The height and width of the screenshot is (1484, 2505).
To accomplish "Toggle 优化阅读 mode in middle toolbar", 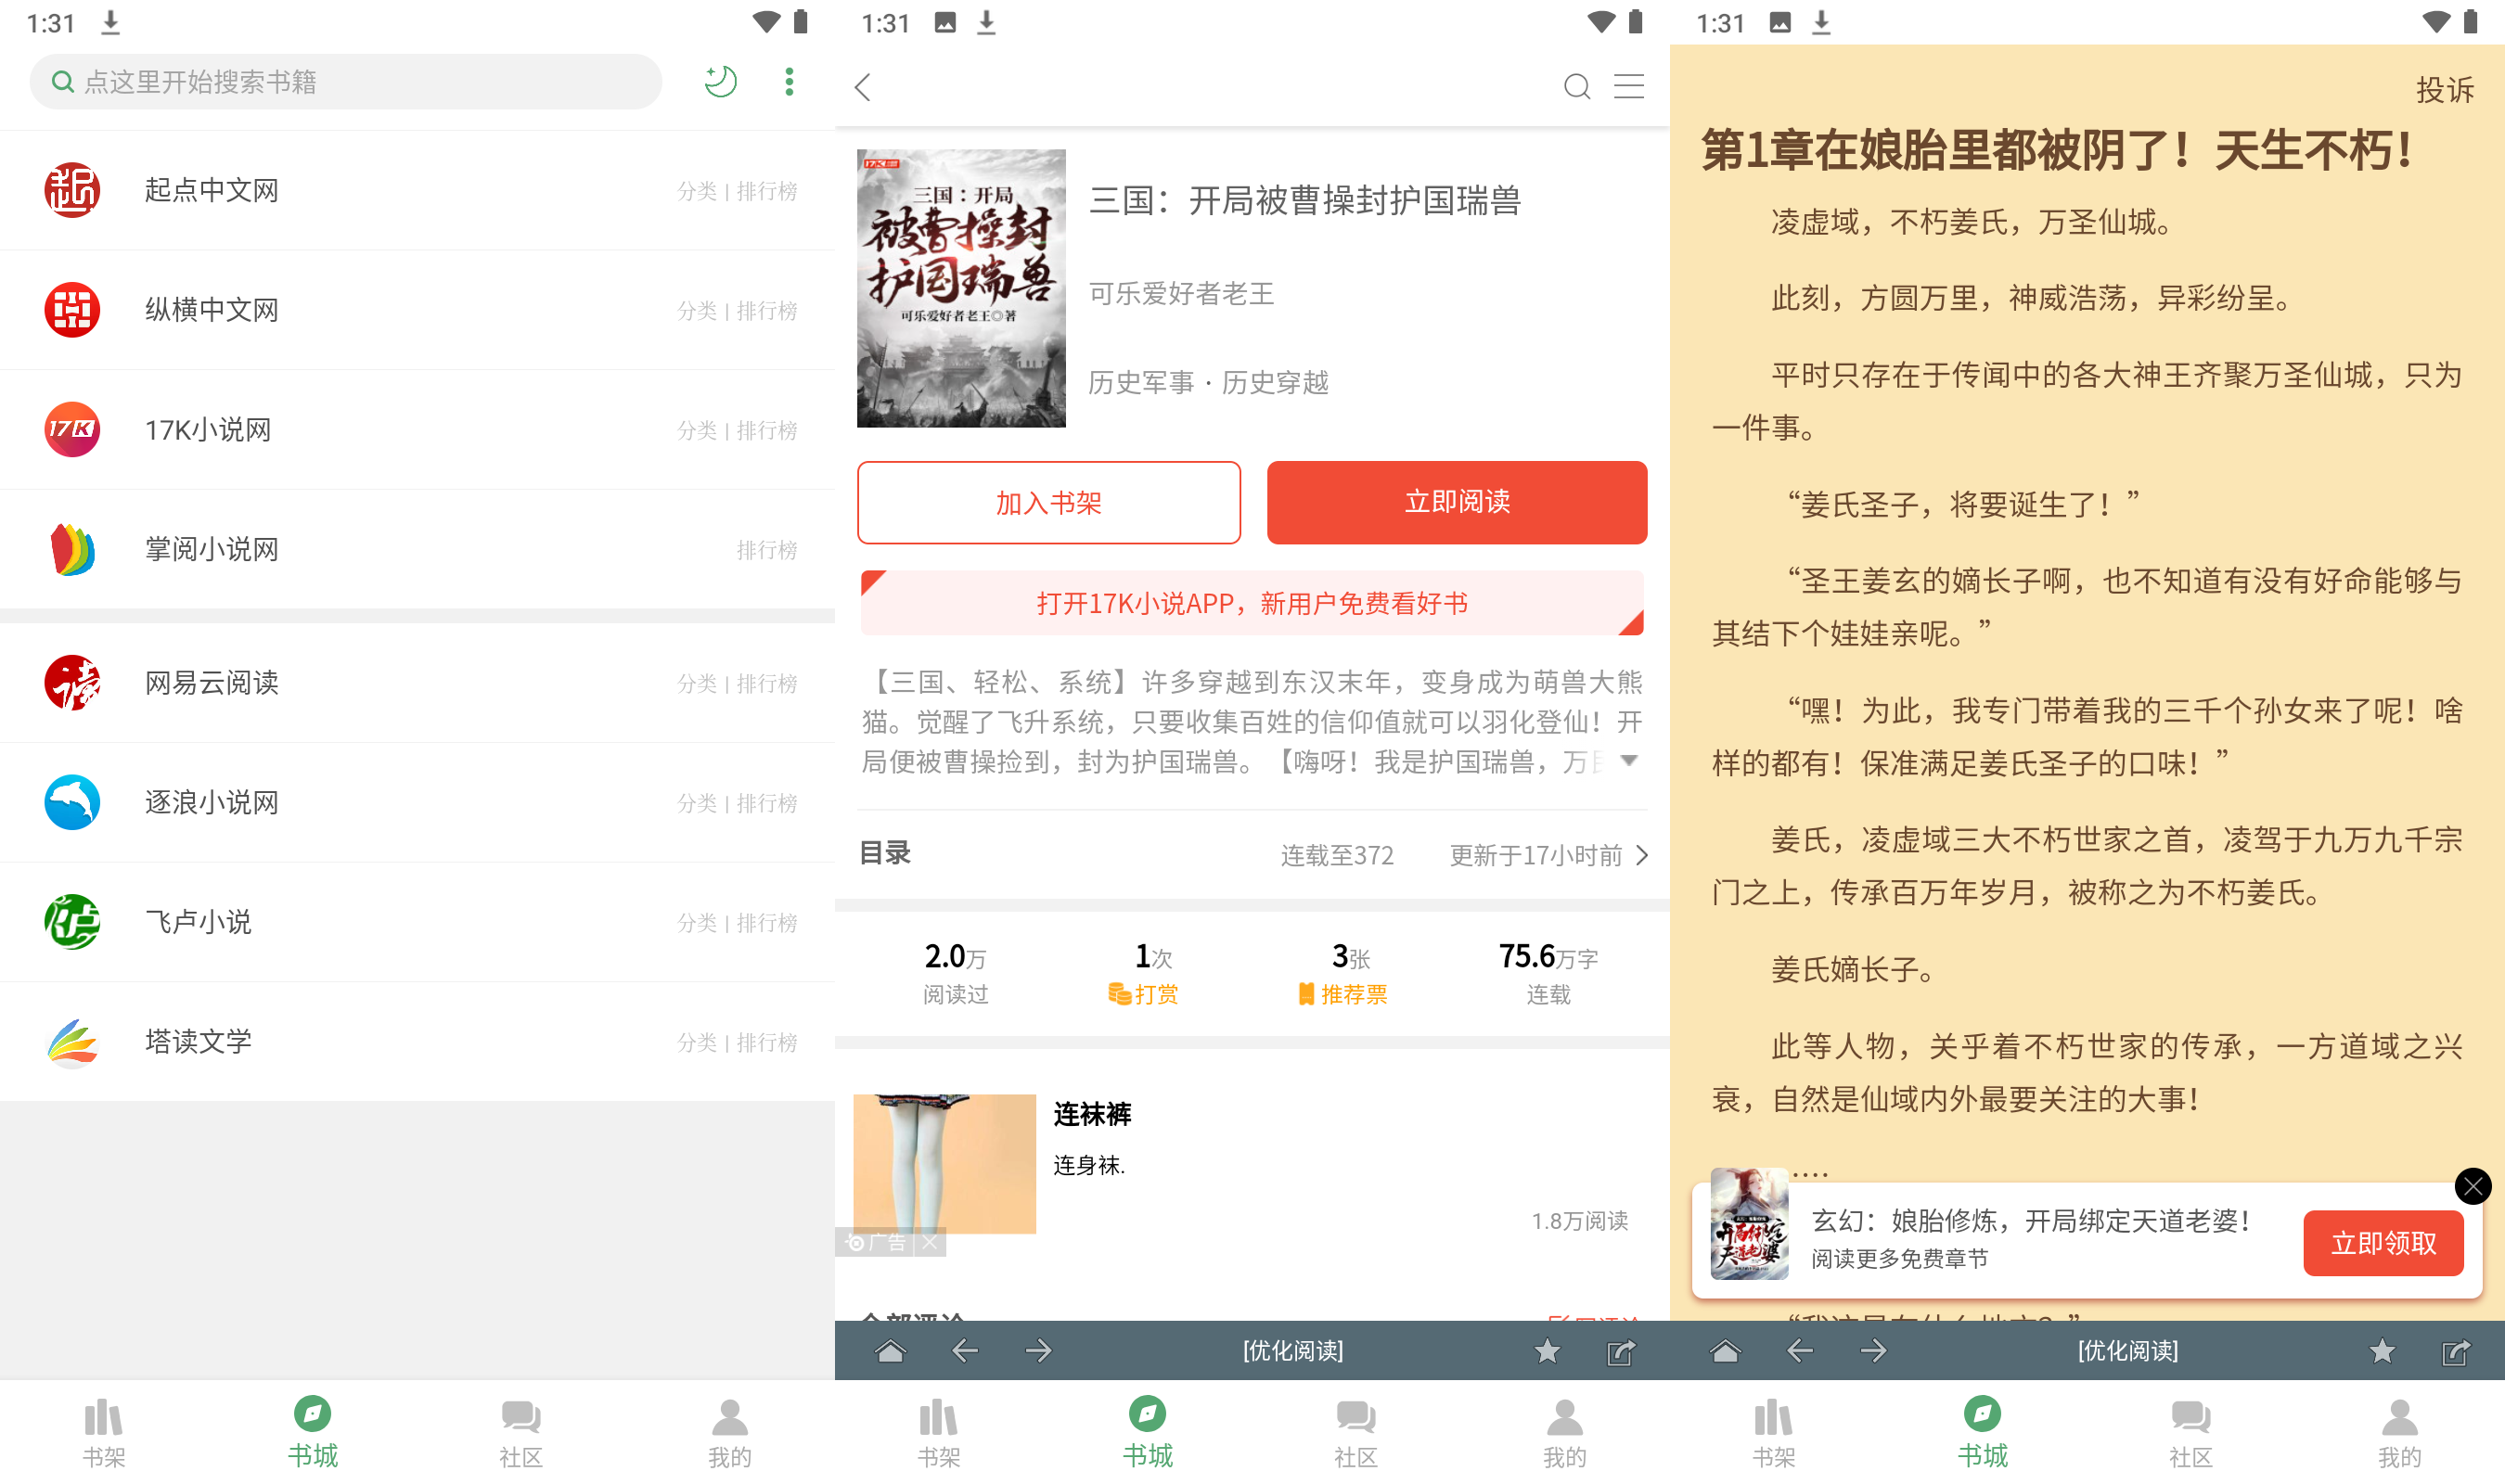I will click(x=1292, y=1351).
